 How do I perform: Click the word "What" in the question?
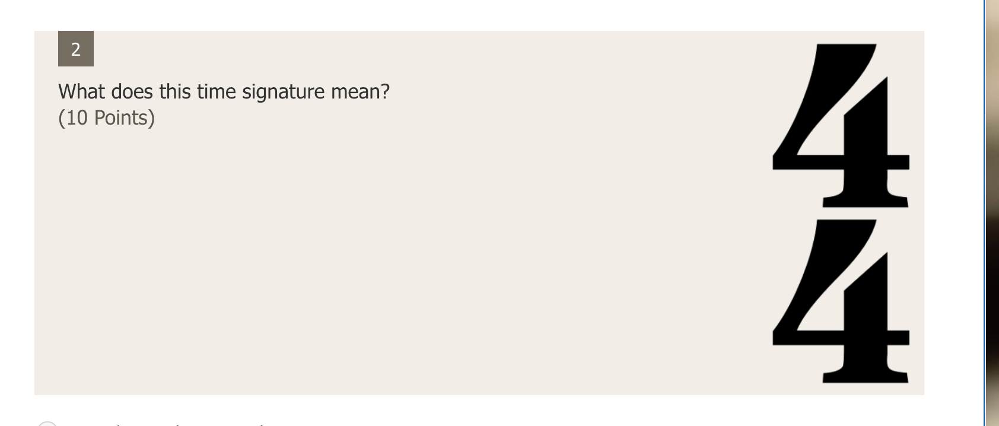82,91
